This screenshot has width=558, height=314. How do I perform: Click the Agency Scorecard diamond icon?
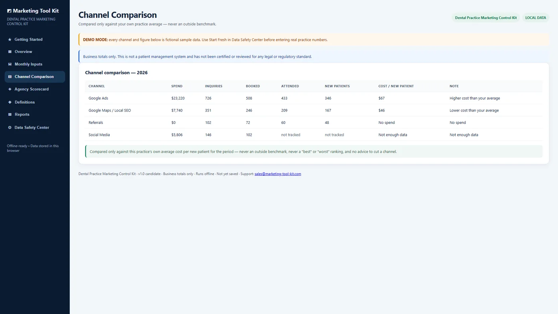point(10,89)
